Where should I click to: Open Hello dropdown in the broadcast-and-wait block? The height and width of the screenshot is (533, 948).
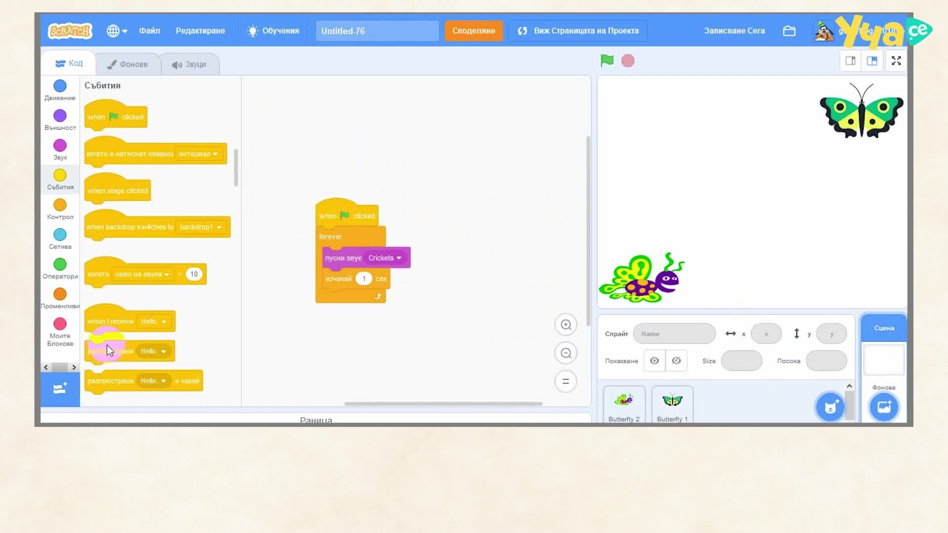(153, 381)
